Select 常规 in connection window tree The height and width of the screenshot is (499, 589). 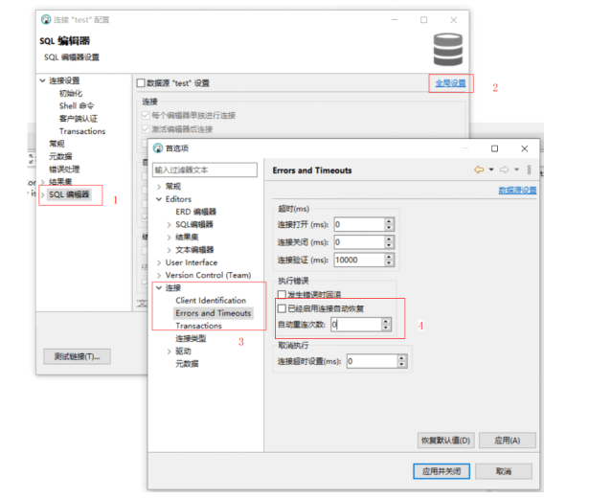click(x=57, y=144)
